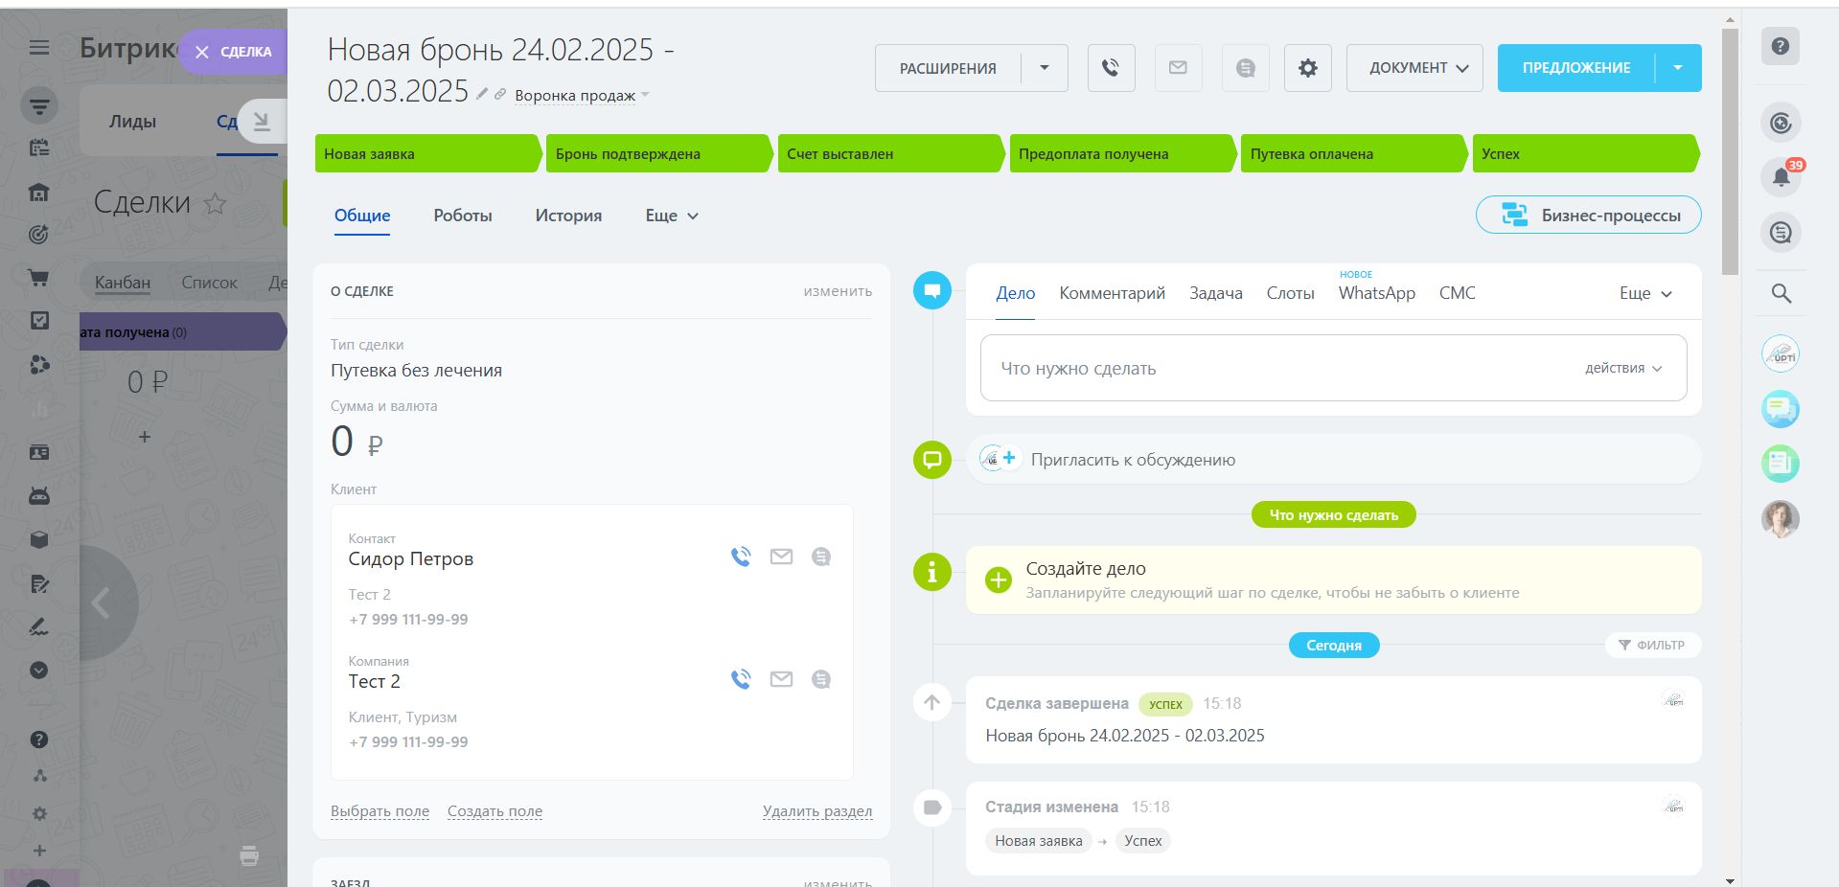
Task: Select the Комментарий timeline tab
Action: tap(1112, 293)
